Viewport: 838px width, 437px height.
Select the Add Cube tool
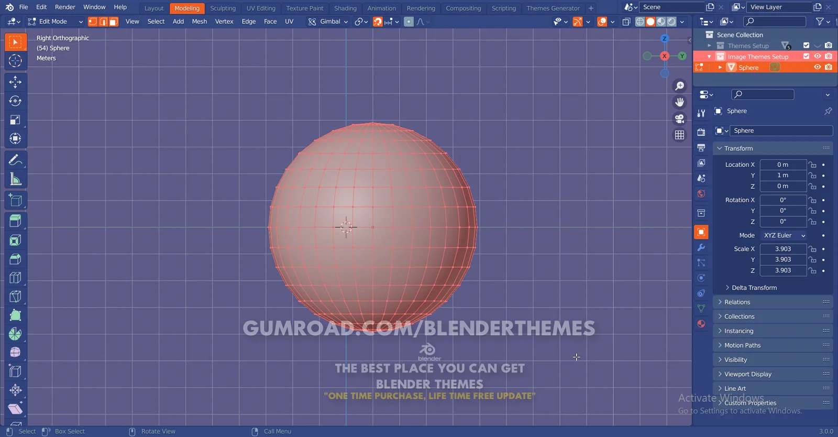(x=15, y=200)
